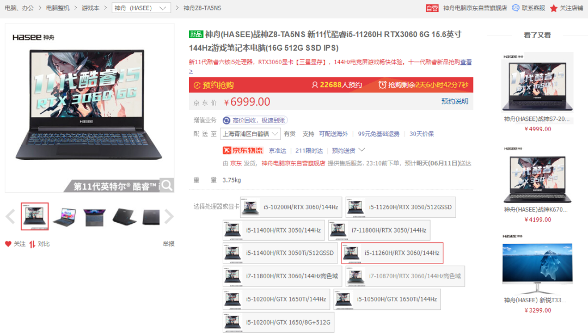
Task: Click the magnifier zoom icon on product image
Action: click(x=167, y=185)
